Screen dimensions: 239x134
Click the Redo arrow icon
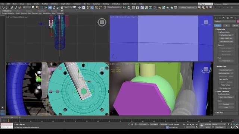click(x=7, y=7)
